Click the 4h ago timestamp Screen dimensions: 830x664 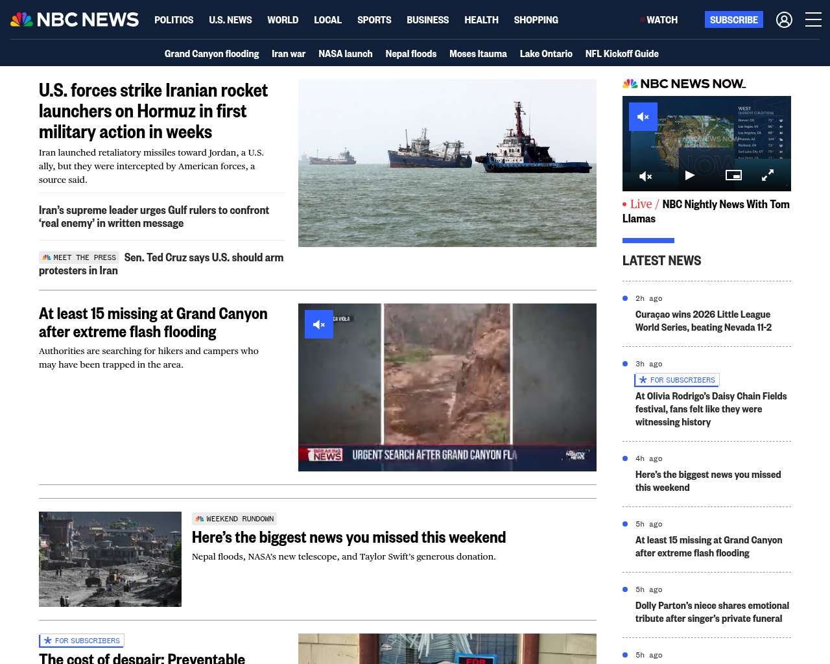(648, 458)
